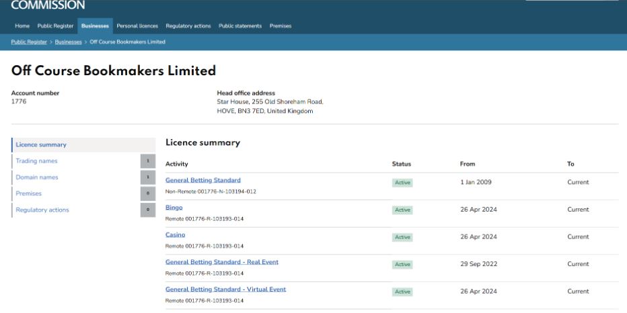Screen dimensions: 627x313
Task: Click the To column header
Action: pyautogui.click(x=570, y=164)
